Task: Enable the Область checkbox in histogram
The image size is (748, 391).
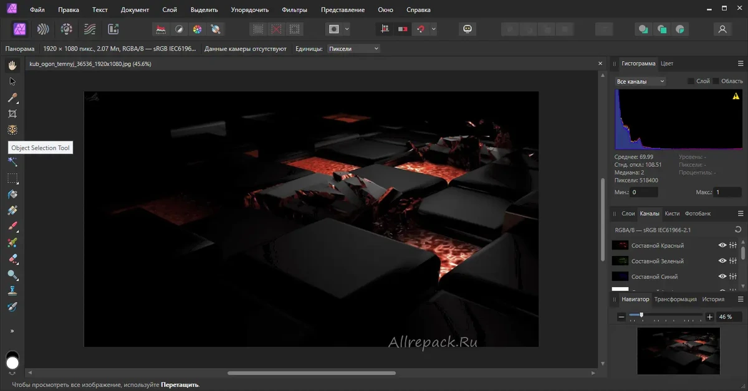Action: point(716,82)
